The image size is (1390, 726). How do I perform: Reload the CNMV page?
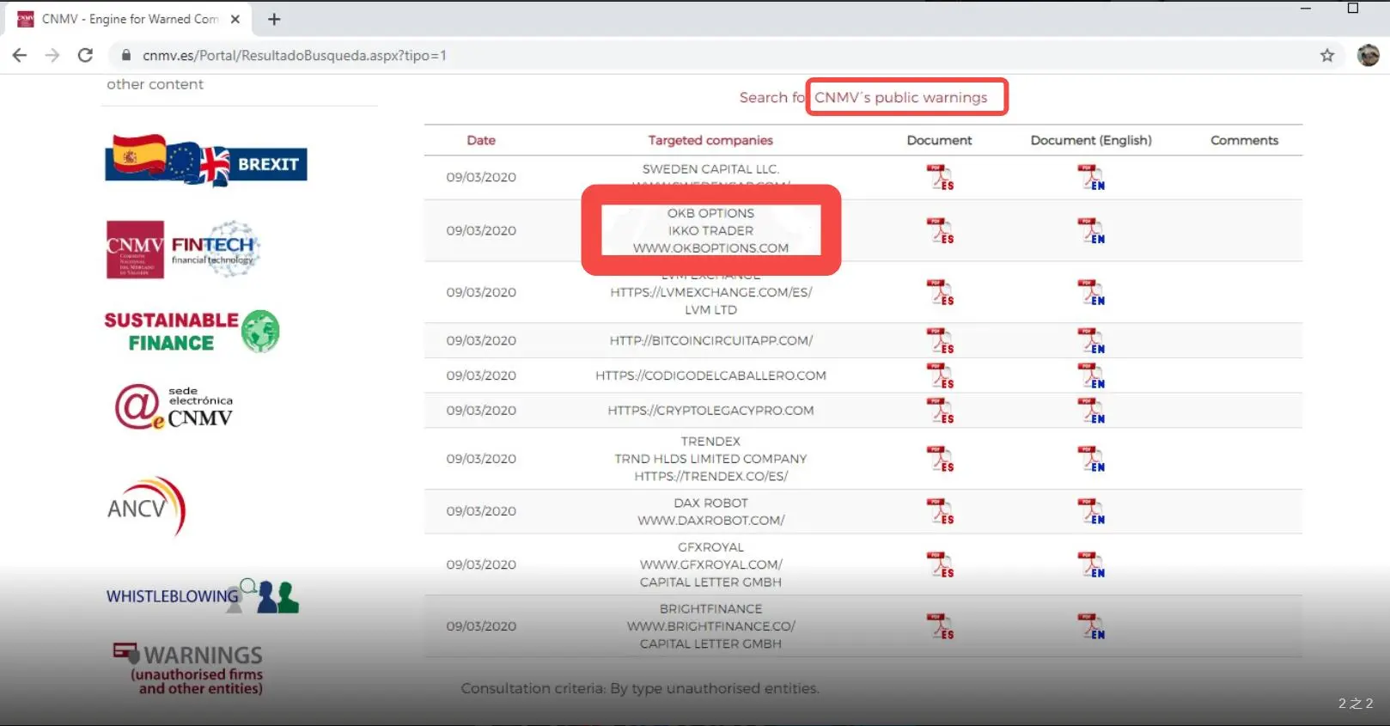click(85, 55)
